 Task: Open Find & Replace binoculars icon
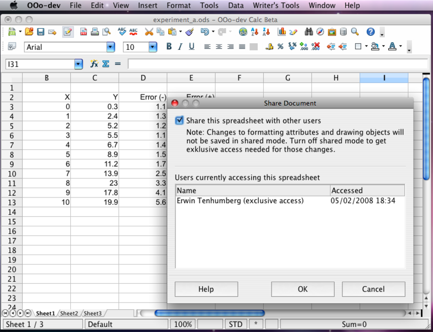309,32
